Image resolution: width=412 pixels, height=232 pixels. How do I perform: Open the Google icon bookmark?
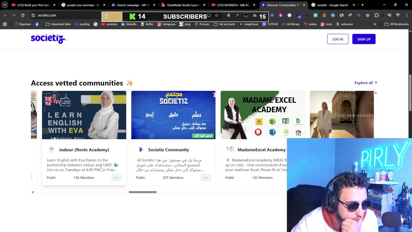(96, 24)
